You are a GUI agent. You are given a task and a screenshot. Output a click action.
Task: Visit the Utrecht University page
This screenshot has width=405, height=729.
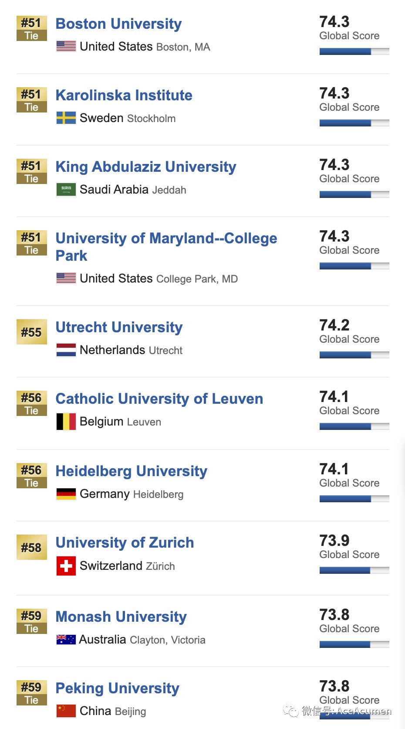click(119, 327)
